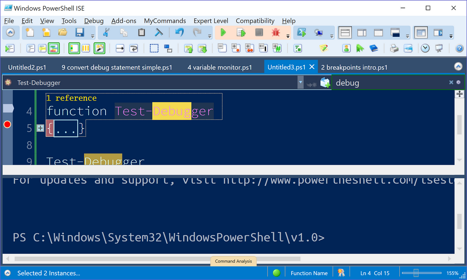Open the Test-Debugger navigation dropdown
467x280 pixels.
pyautogui.click(x=300, y=82)
